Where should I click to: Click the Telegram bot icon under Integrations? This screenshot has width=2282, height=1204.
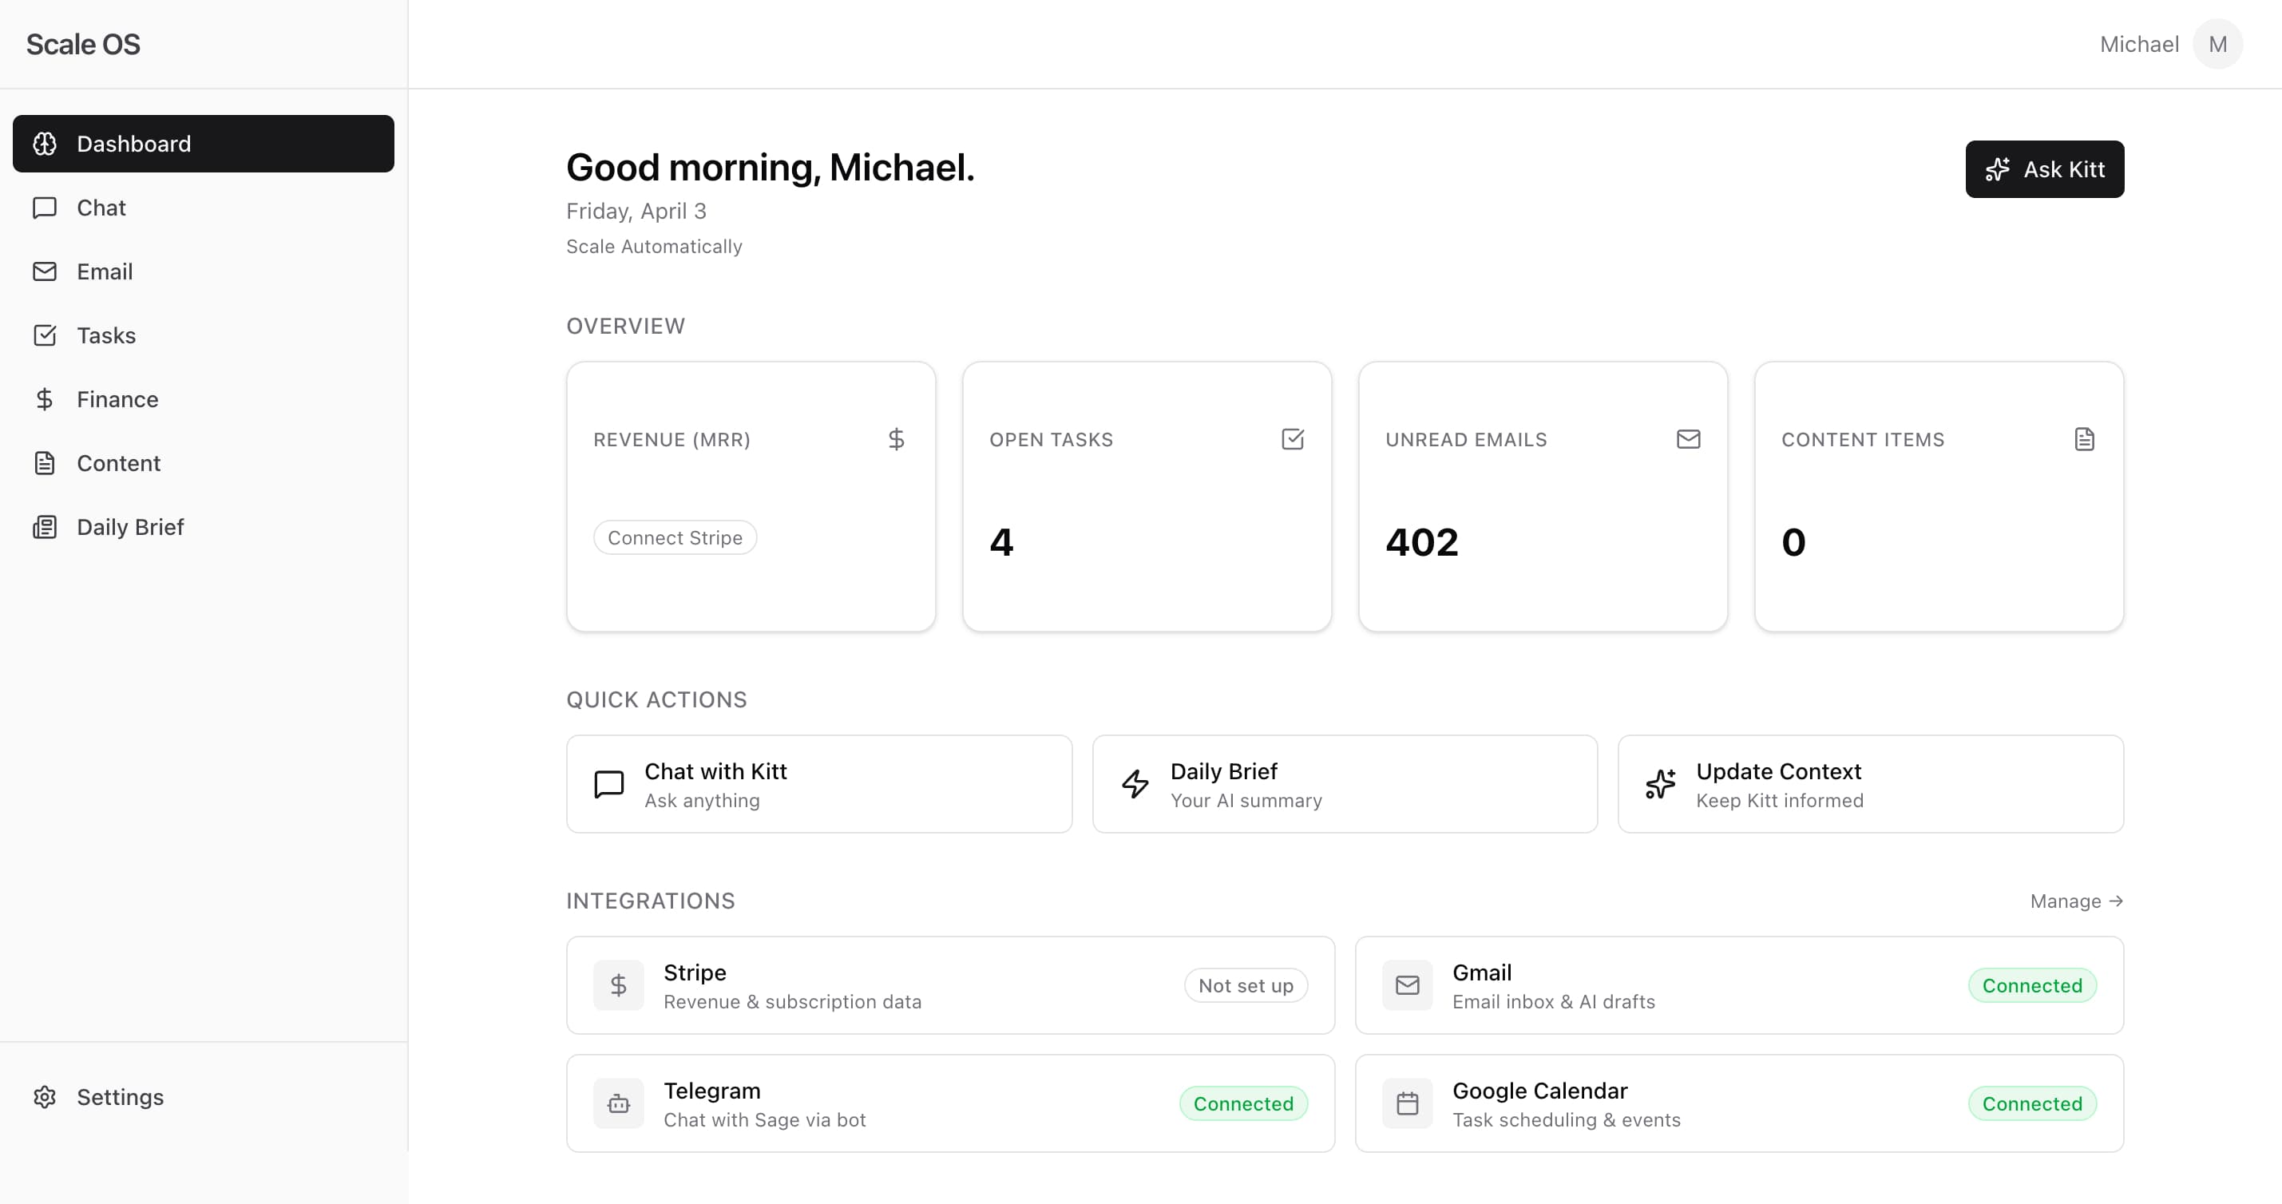tap(617, 1103)
